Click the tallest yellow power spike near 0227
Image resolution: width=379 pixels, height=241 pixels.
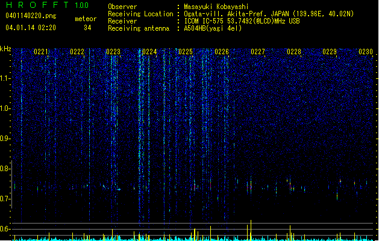click(x=251, y=230)
